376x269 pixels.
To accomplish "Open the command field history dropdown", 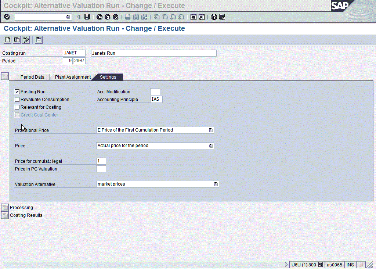I will pos(68,17).
